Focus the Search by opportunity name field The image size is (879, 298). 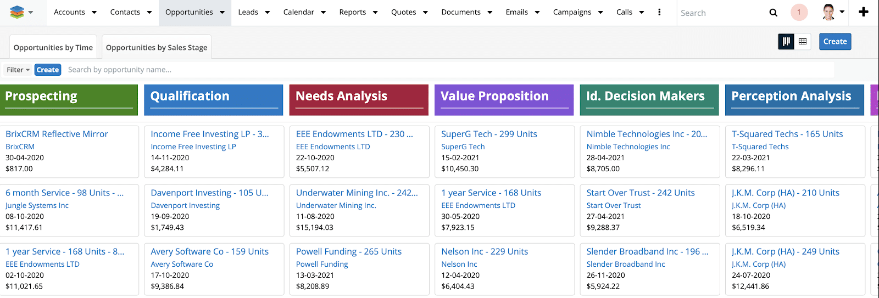point(449,70)
